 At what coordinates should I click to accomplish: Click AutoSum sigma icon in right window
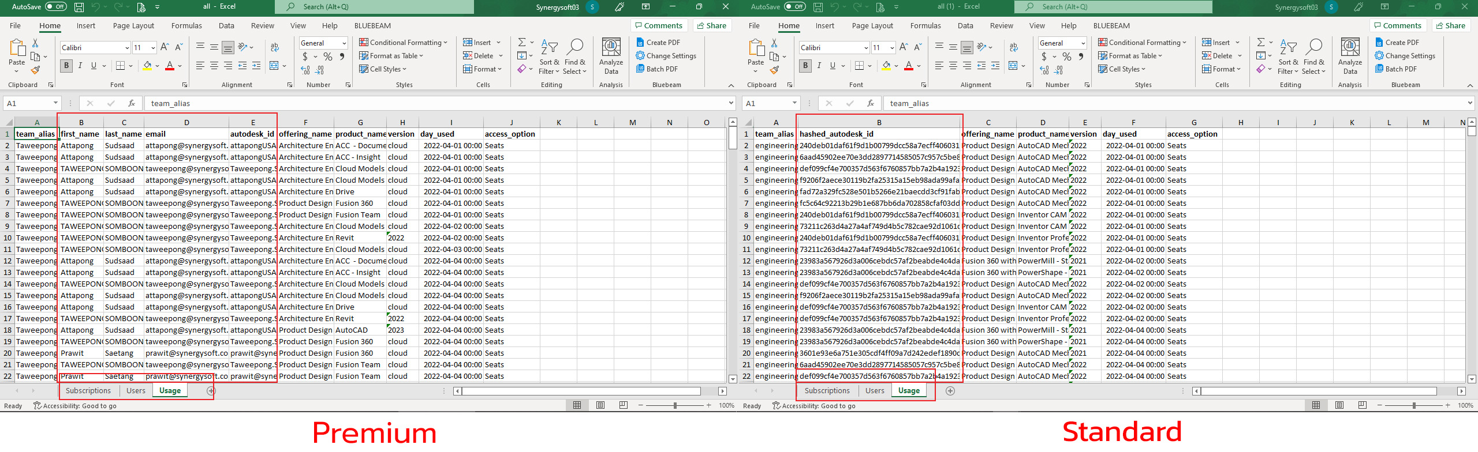[1261, 43]
